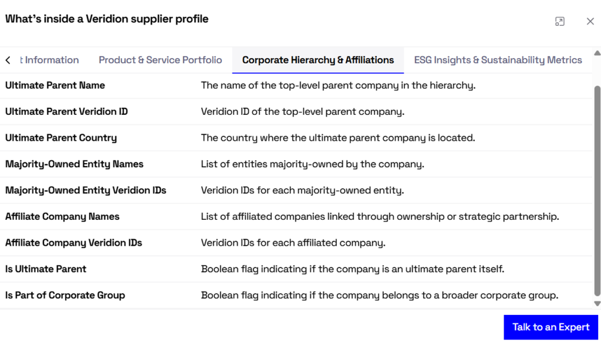Switch to ESG Insights & Sustainability Metrics tab
The image size is (601, 343).
(498, 60)
